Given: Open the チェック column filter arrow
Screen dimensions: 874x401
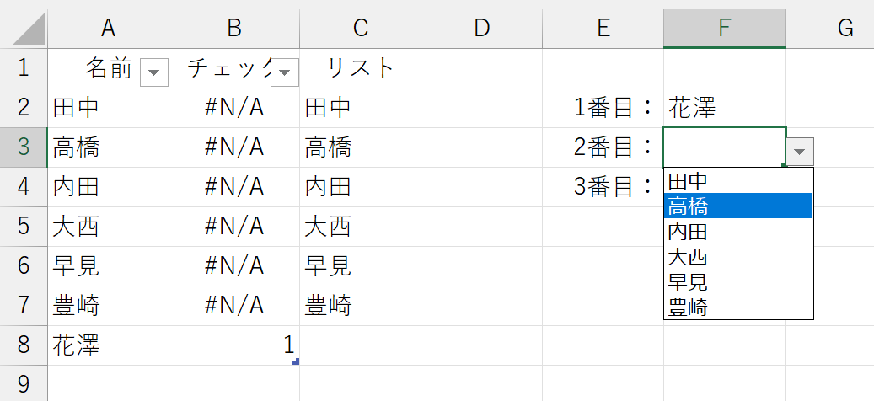Looking at the screenshot, I should point(285,73).
